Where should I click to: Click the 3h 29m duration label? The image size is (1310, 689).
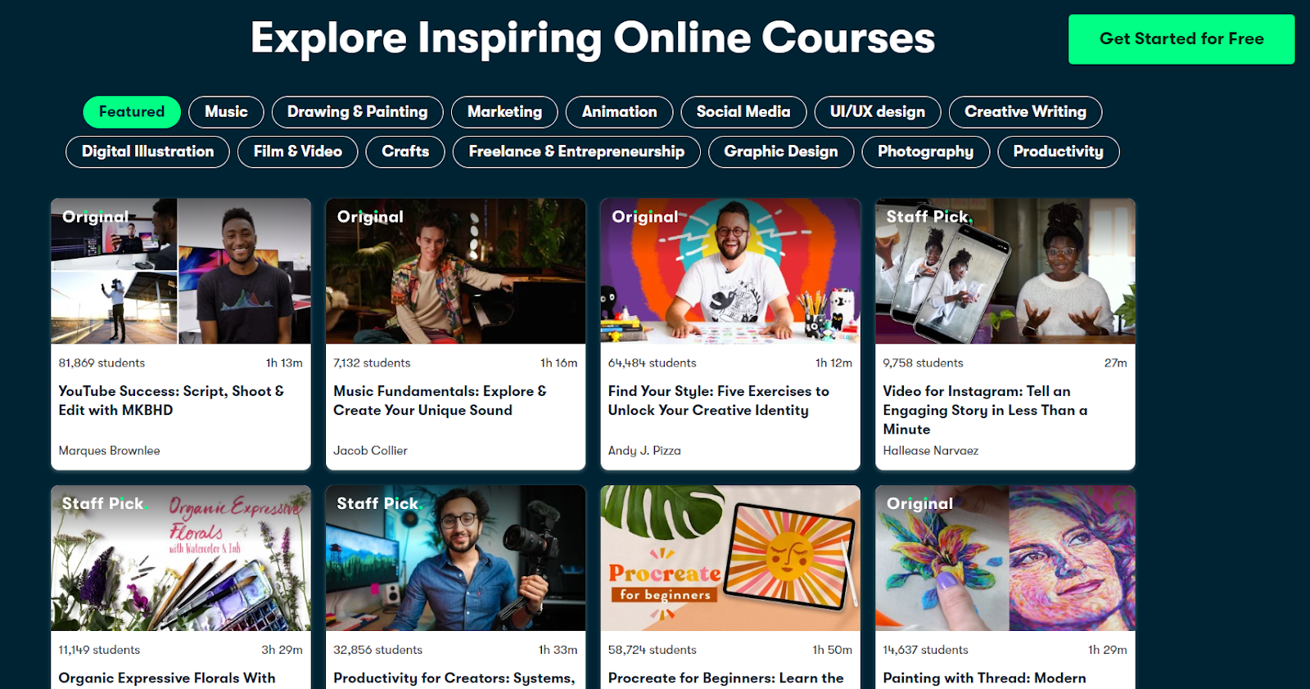click(x=282, y=651)
